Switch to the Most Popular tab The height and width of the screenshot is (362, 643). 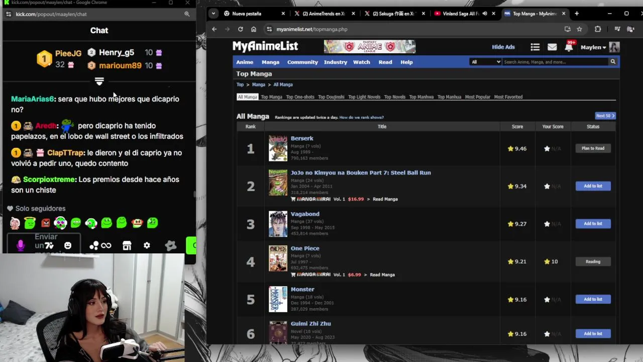[477, 97]
